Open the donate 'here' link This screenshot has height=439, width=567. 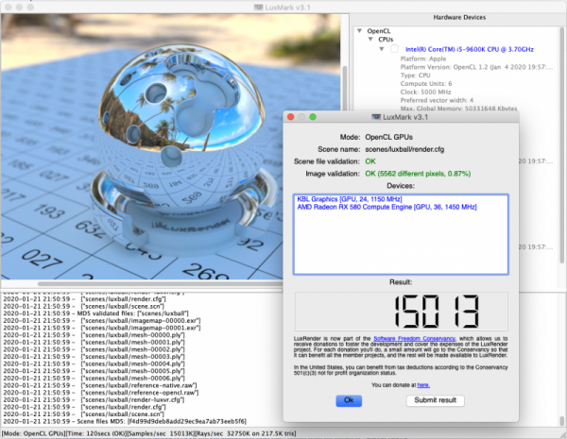(423, 385)
